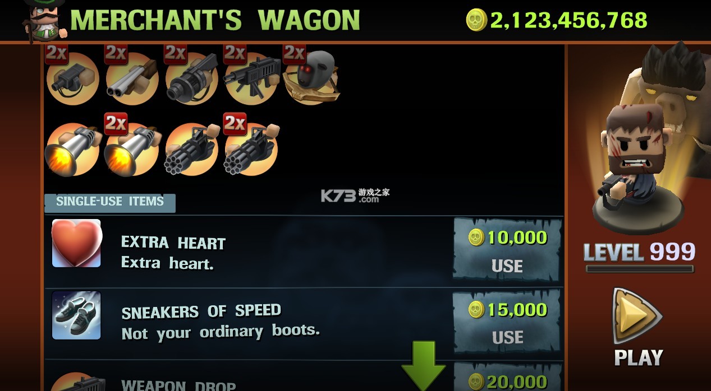The width and height of the screenshot is (711, 391).
Task: Open the Single-Use Items tab
Action: pyautogui.click(x=110, y=202)
